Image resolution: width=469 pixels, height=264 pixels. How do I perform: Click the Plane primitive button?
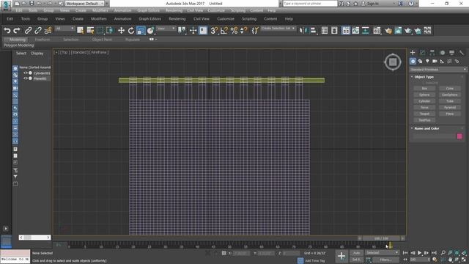(x=450, y=114)
